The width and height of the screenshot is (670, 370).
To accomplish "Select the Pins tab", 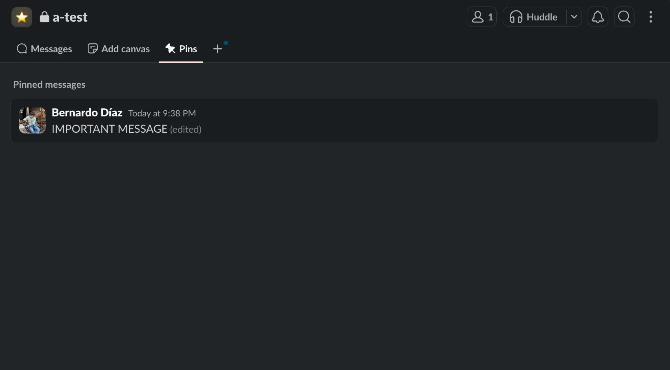I will tap(181, 49).
